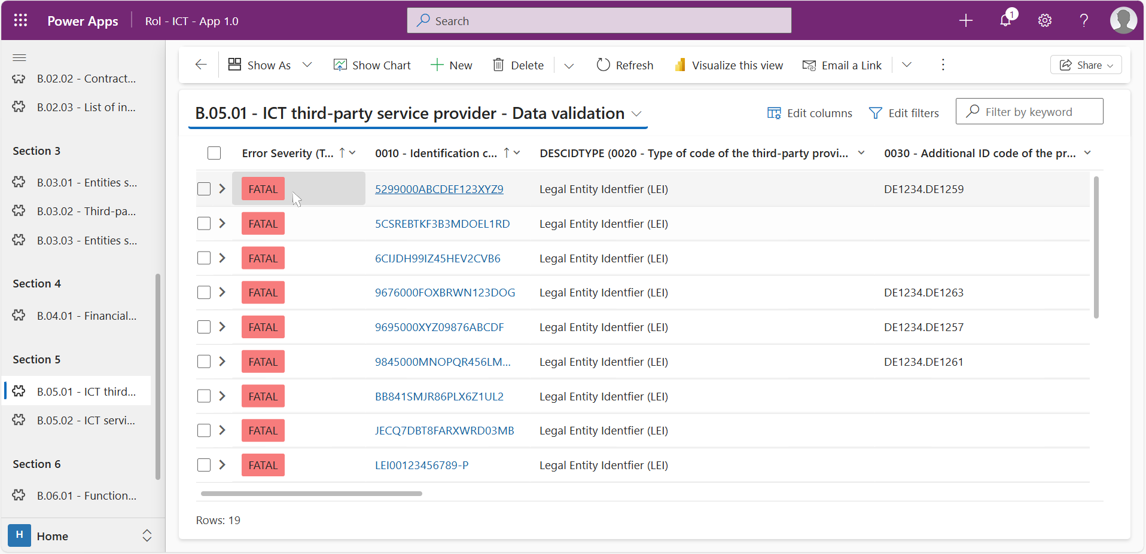The height and width of the screenshot is (554, 1146).
Task: Check the row for 5CSREBTKF3B3MDOEL1RD
Action: (x=204, y=224)
